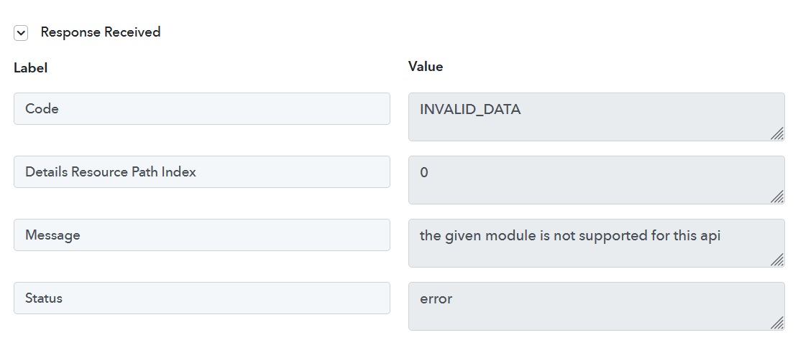Click the Response Received section title

click(x=100, y=32)
